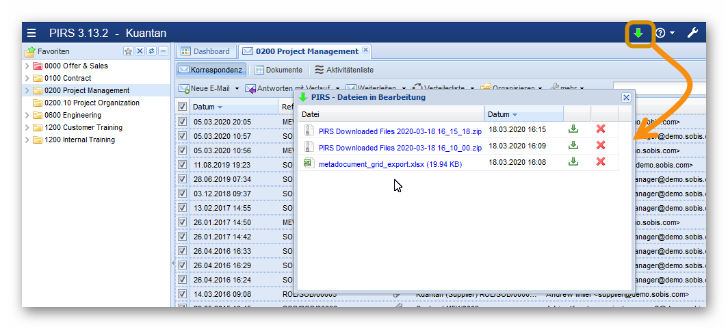The image size is (728, 329).
Task: Uncheck the row dated 26.01.2017 14:50
Action: [183, 222]
